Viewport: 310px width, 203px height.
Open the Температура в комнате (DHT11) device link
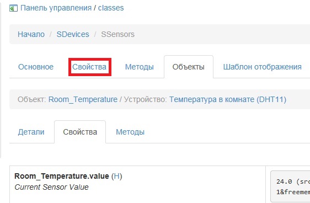(228, 99)
